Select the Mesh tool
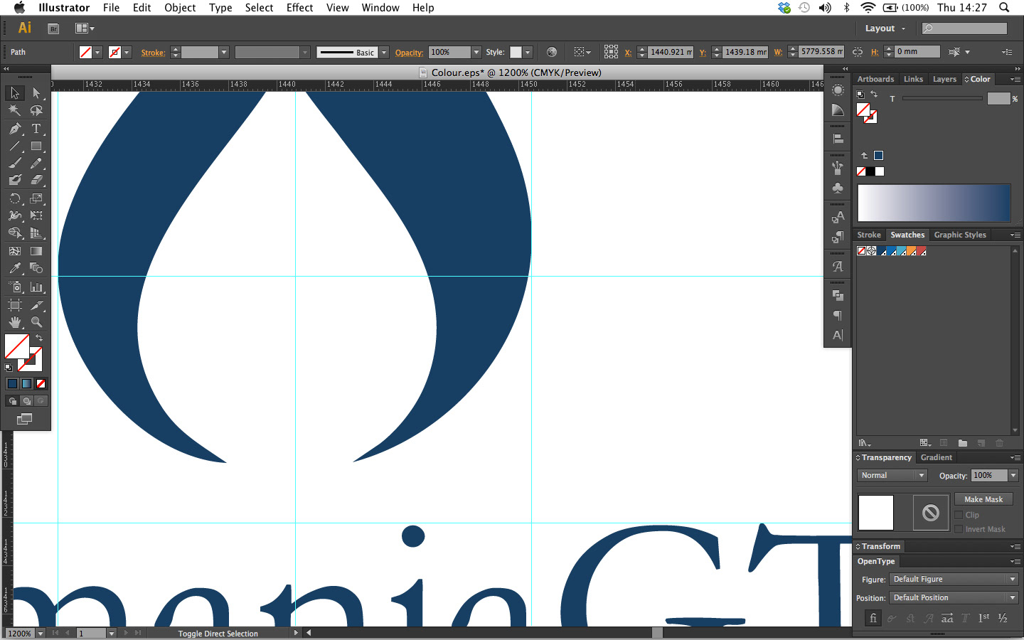 (x=14, y=251)
